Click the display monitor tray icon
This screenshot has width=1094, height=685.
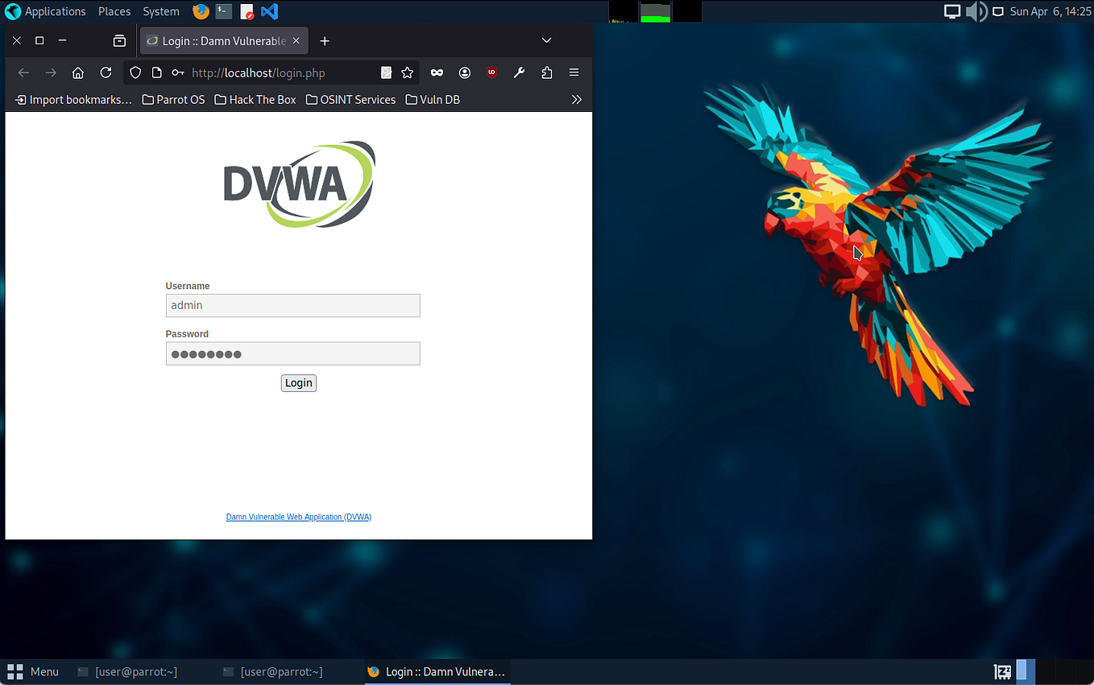[x=952, y=11]
